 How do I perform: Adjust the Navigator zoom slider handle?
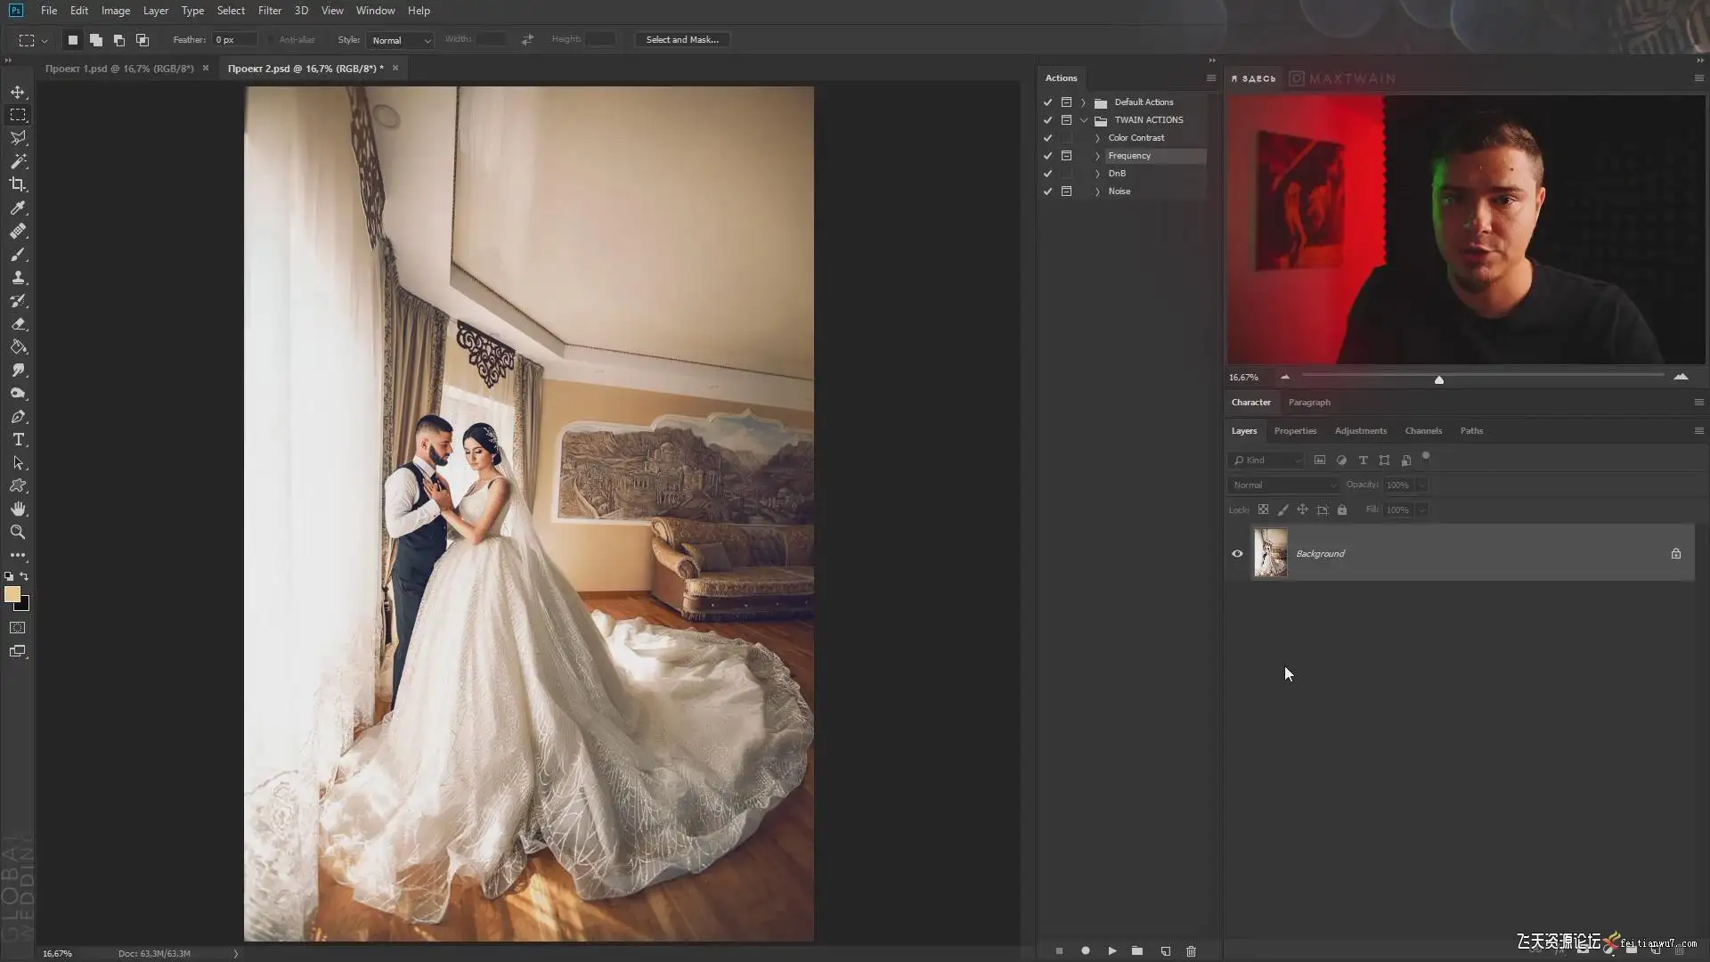pyautogui.click(x=1439, y=379)
